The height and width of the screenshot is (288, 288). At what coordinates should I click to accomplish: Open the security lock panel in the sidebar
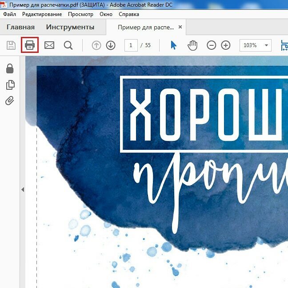pos(10,68)
